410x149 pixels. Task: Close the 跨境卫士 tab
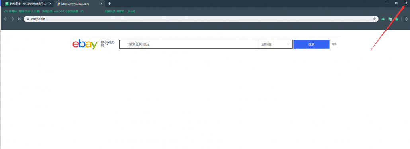[50, 4]
